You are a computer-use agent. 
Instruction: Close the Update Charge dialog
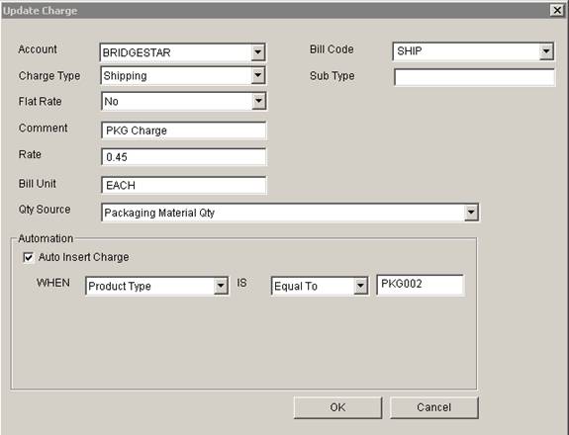click(x=557, y=10)
